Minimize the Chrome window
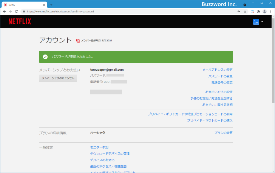 point(253,3)
